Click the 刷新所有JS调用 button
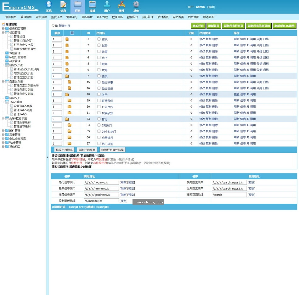Viewport: 299px width, 295px height. 285,26
